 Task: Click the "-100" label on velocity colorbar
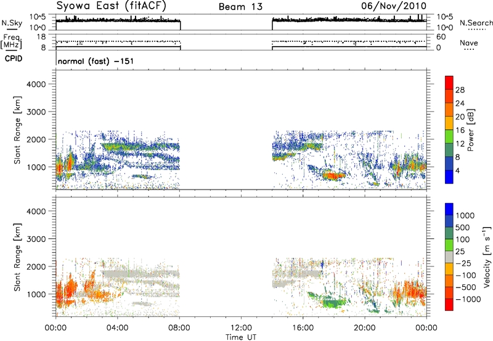pos(466,275)
